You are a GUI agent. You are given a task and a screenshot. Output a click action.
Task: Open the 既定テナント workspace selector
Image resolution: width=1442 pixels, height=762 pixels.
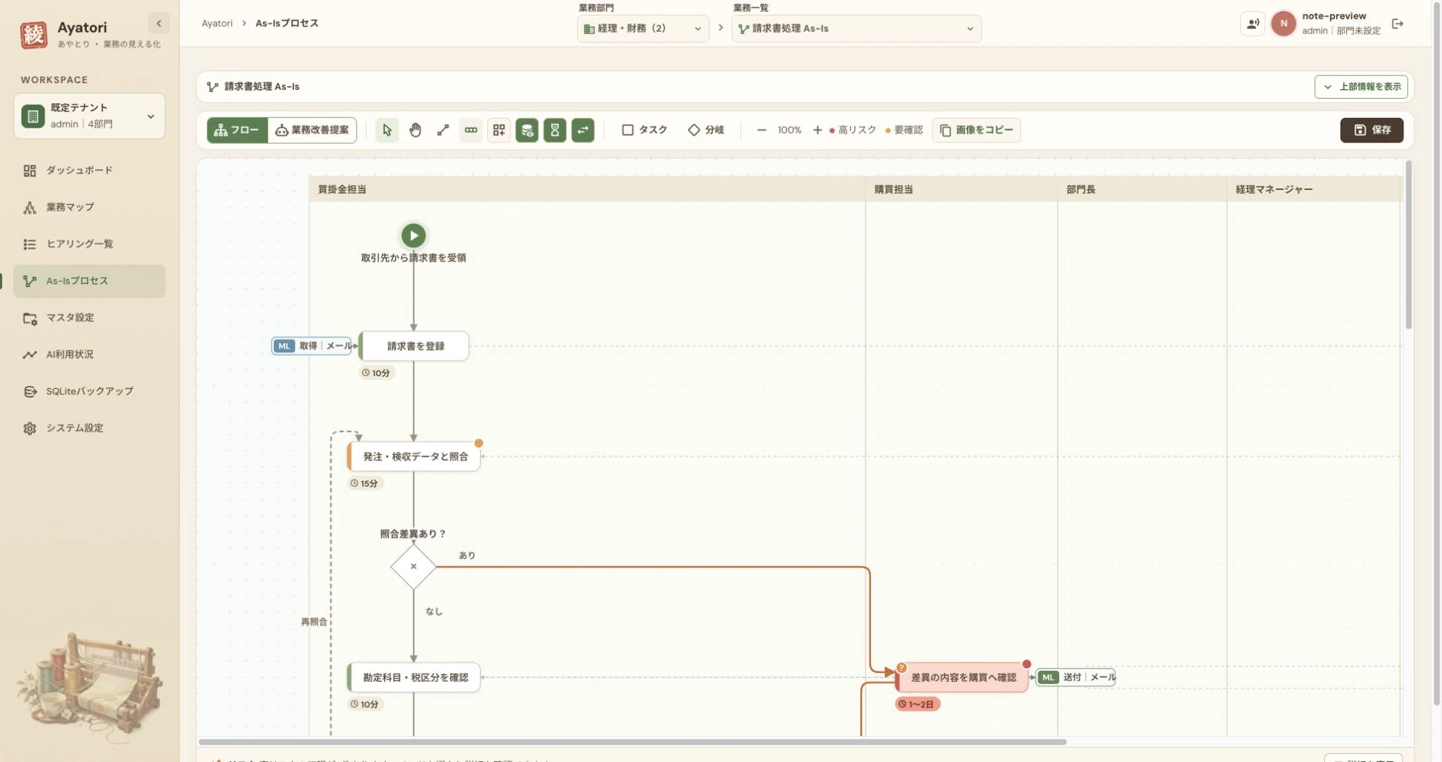(89, 116)
